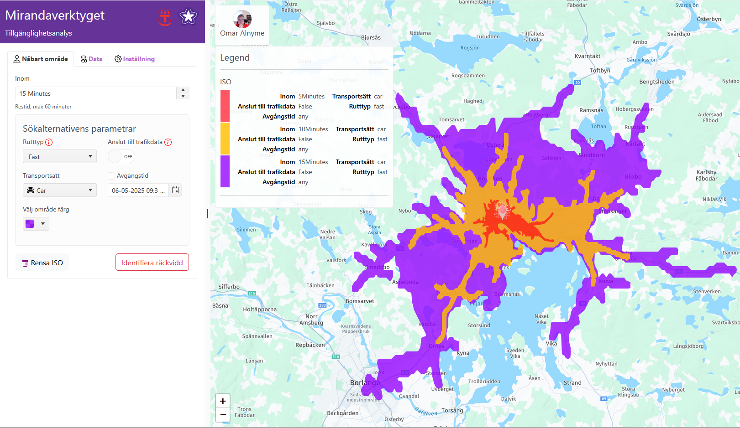This screenshot has height=428, width=740.
Task: Click the Identifiera räckvidd button
Action: 152,262
